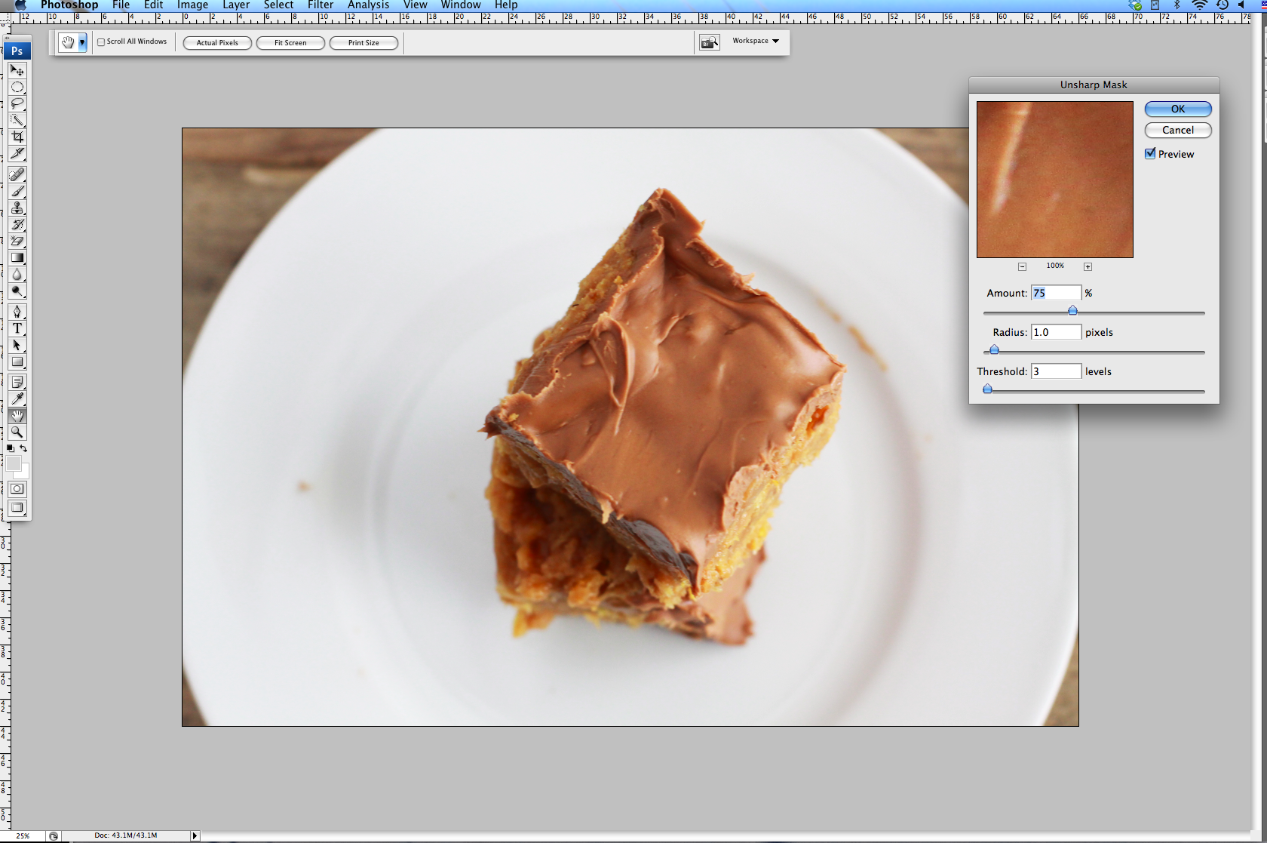Click the Threshold levels input field

1056,371
